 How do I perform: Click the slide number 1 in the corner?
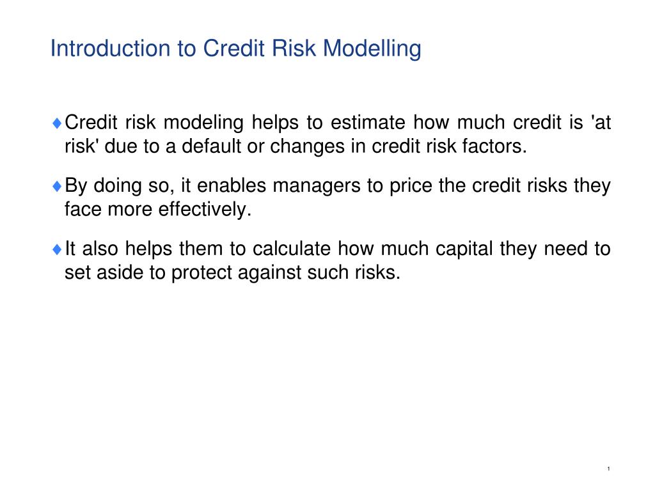(609, 469)
